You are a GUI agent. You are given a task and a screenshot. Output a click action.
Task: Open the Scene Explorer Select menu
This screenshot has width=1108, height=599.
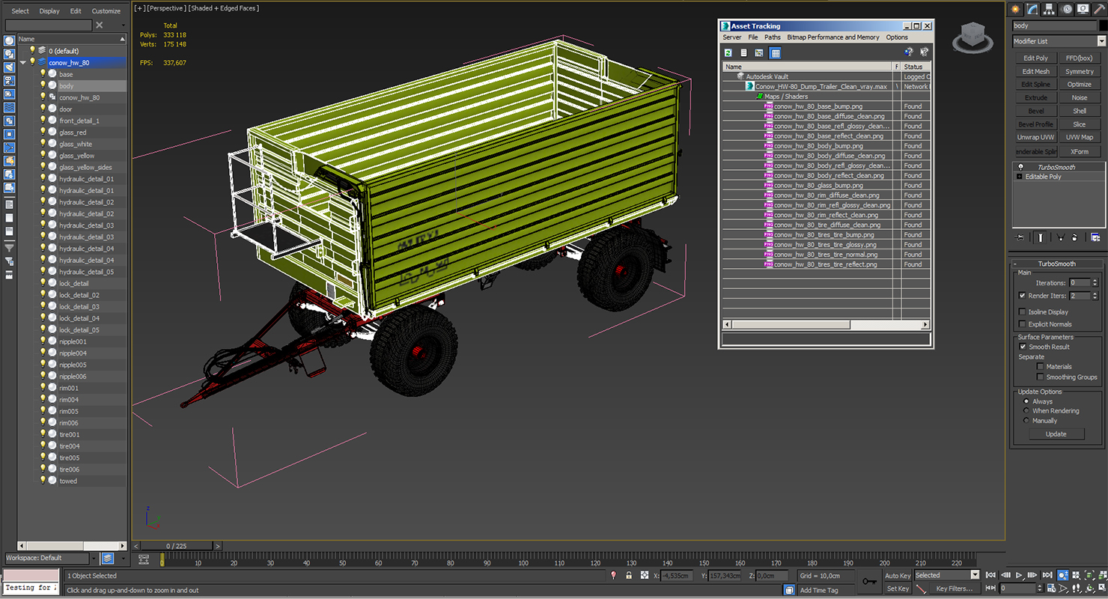[20, 11]
